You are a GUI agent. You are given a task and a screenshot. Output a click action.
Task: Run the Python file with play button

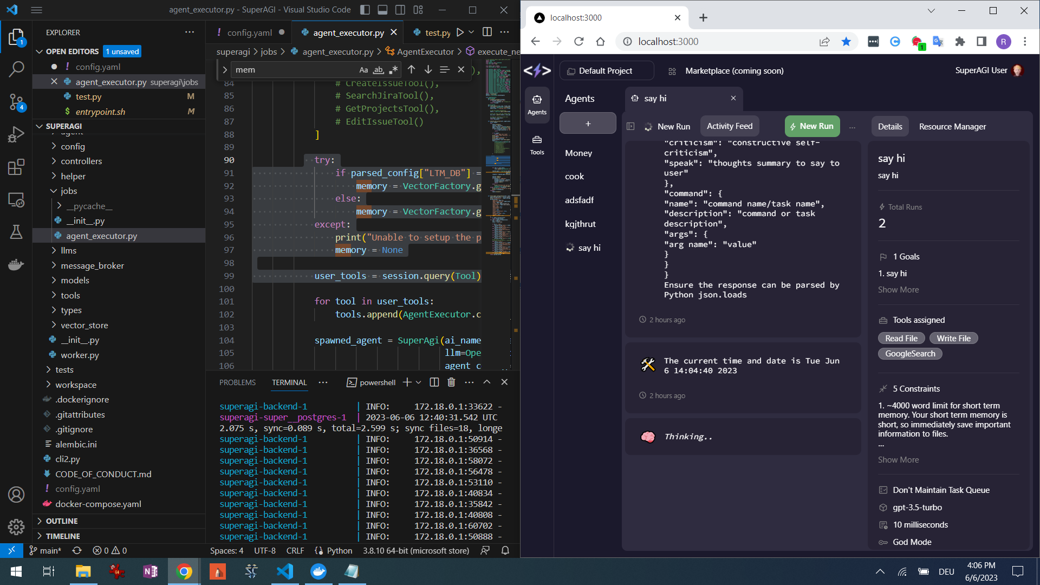click(460, 32)
